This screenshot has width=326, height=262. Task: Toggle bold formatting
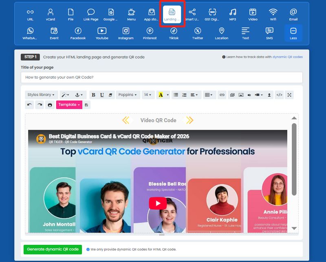point(94,95)
